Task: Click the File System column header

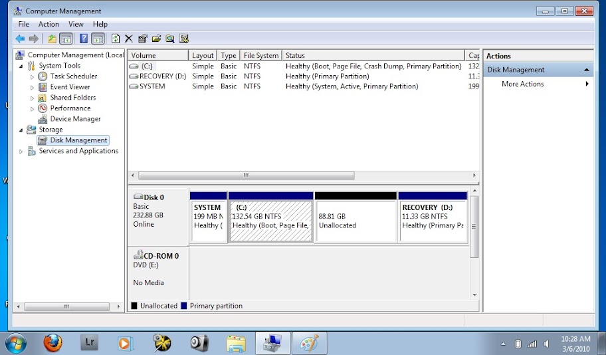Action: pos(260,56)
